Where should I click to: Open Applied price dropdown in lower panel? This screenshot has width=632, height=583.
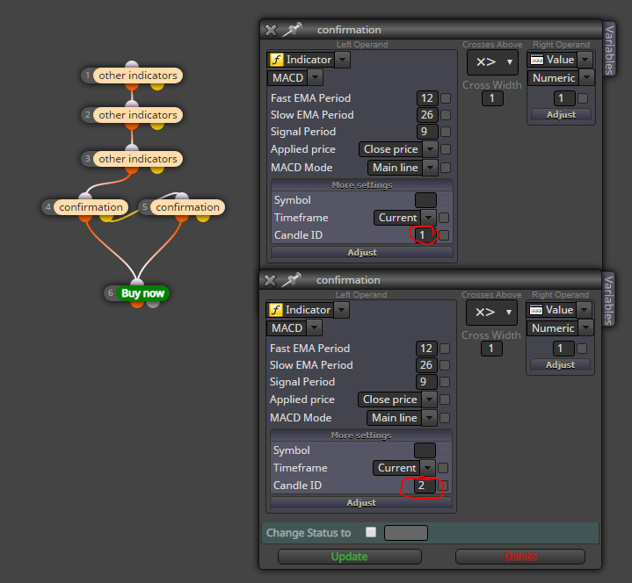[430, 399]
